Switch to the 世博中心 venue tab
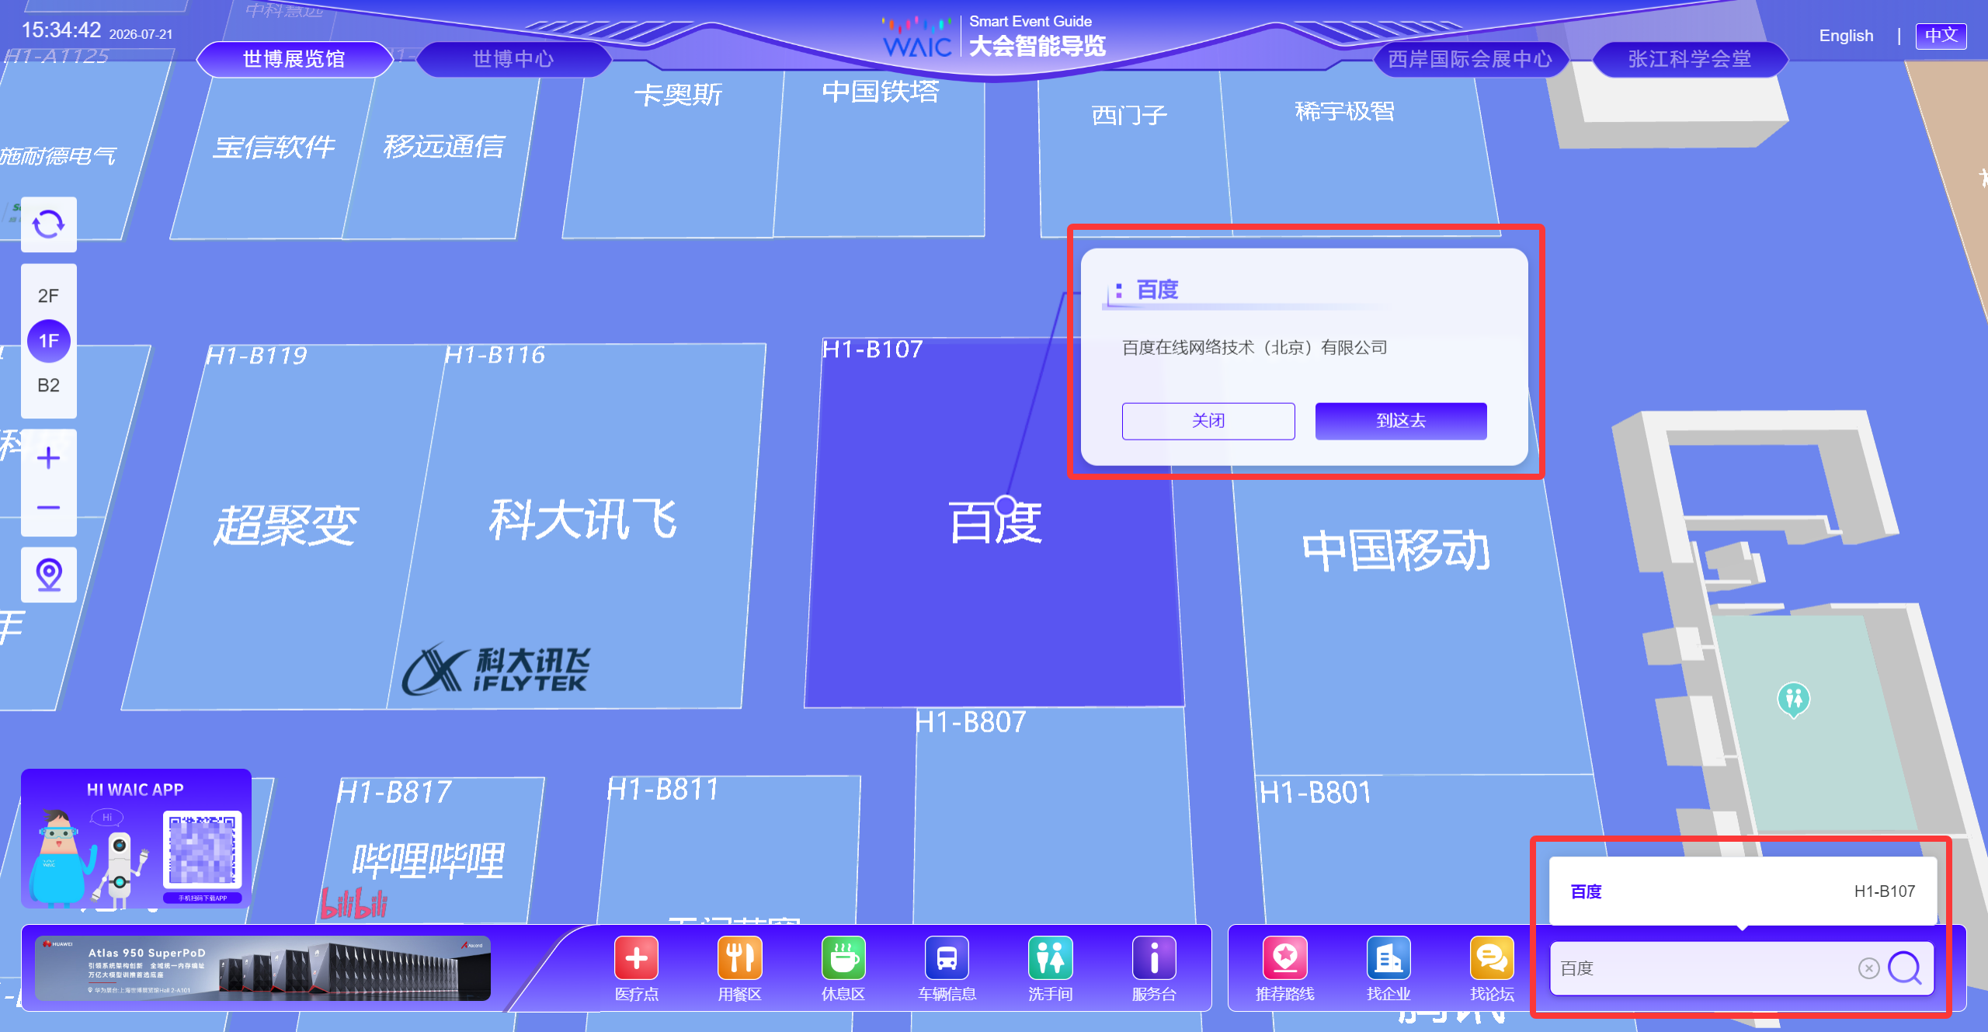Screen dimensions: 1988x1032 pos(513,59)
